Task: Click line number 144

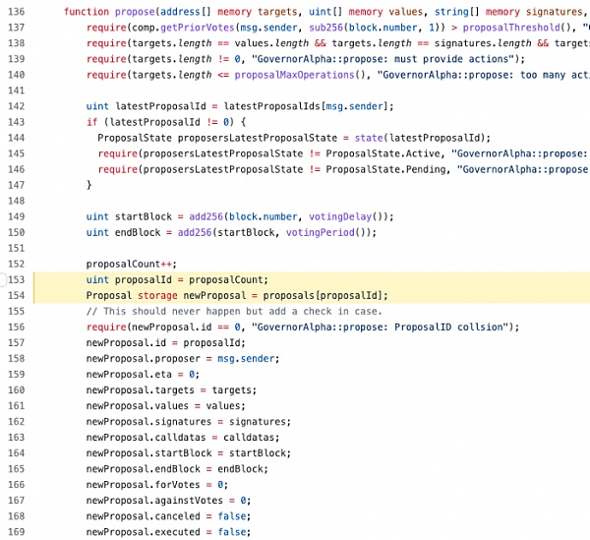Action: pos(16,138)
